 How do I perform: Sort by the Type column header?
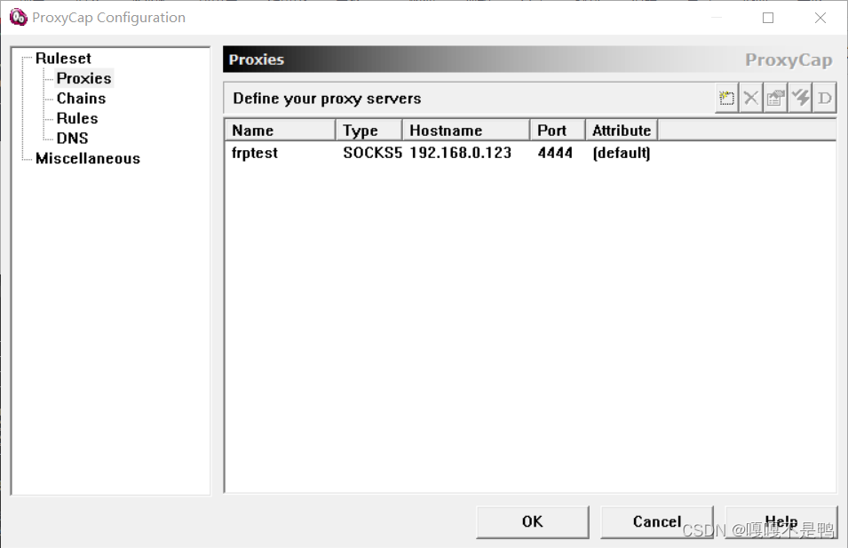(369, 131)
